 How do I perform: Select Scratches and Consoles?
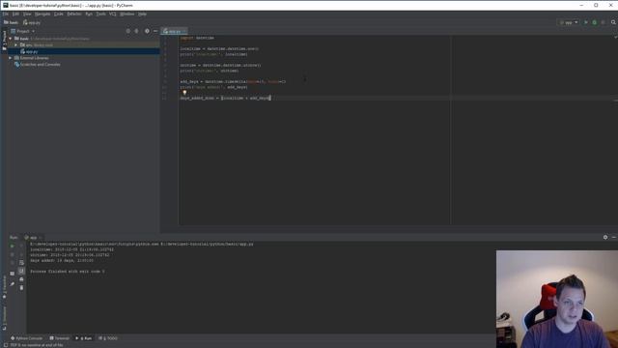click(x=40, y=65)
